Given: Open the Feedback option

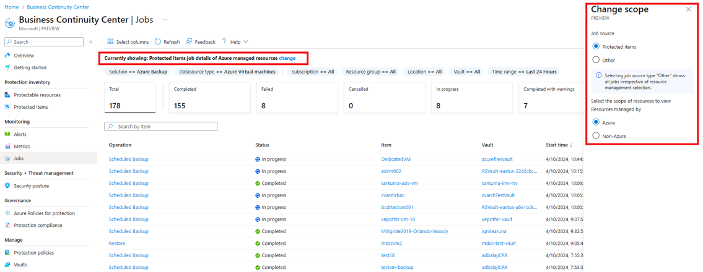Looking at the screenshot, I should [201, 42].
